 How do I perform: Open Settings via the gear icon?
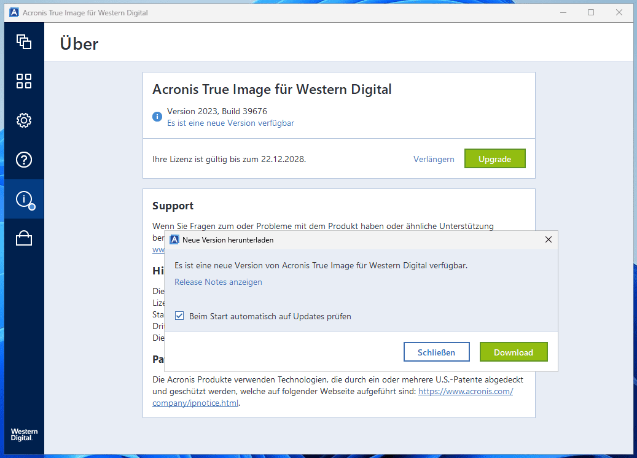coord(24,120)
